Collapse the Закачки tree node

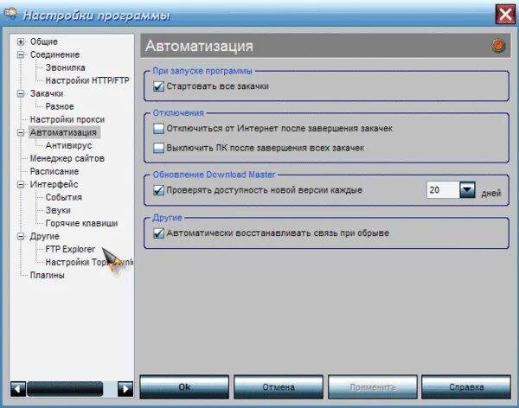[21, 93]
